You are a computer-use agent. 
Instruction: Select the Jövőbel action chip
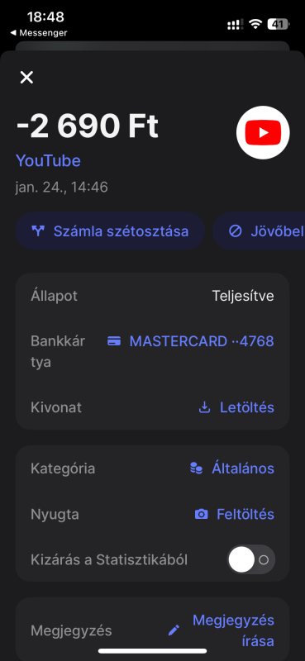pyautogui.click(x=259, y=231)
